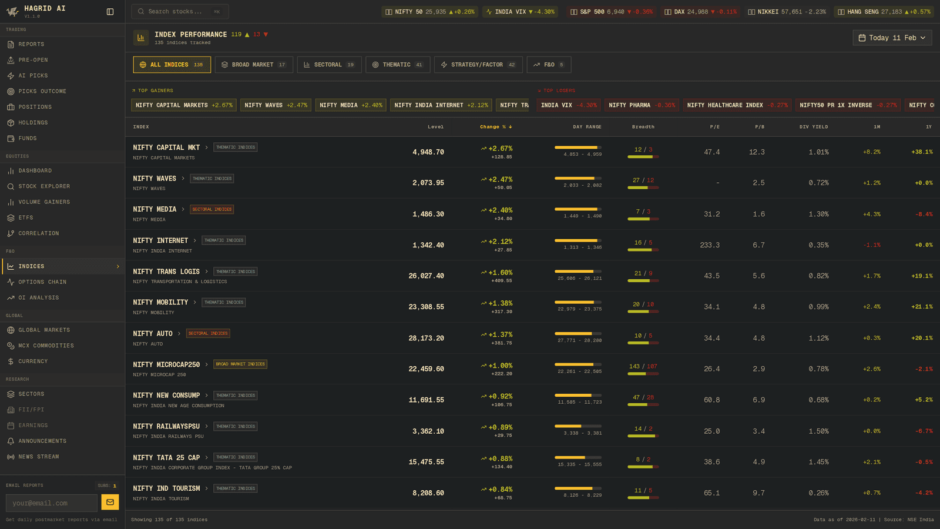Open the Today 11 Feb date dropdown
Viewport: 940px width, 529px height.
coord(892,38)
